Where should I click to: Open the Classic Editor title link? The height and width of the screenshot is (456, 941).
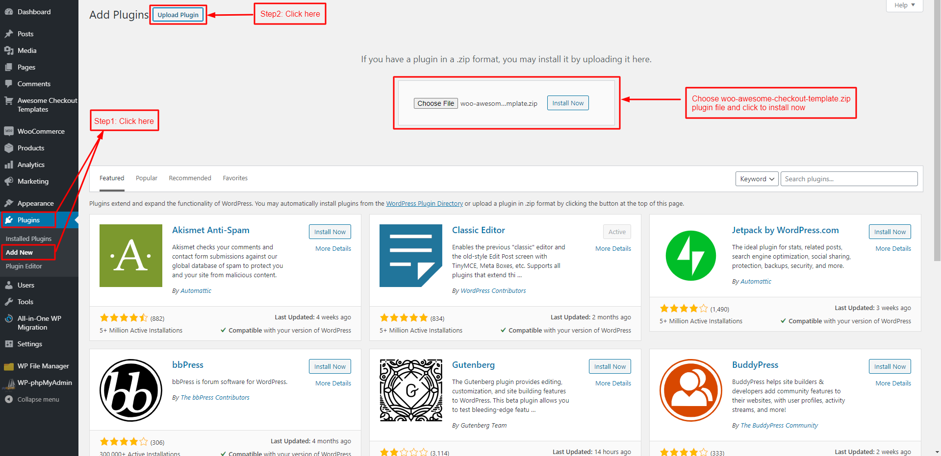478,230
